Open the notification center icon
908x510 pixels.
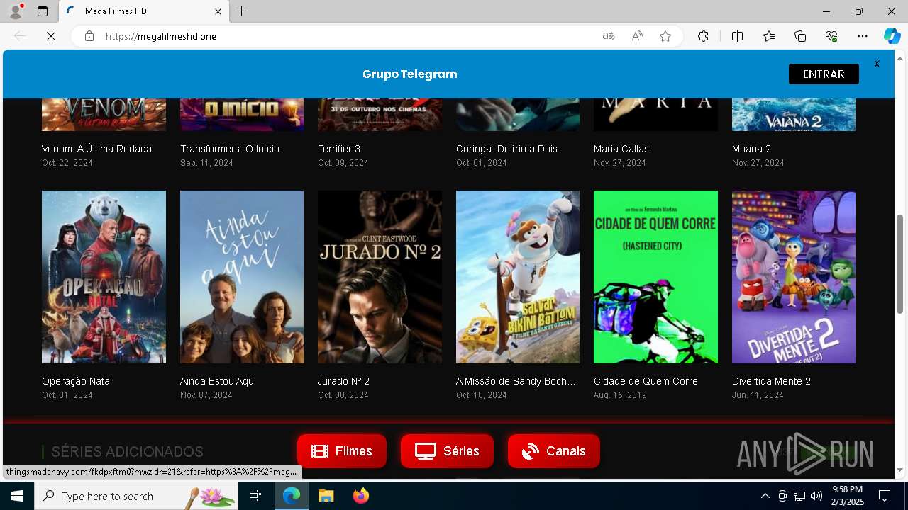pyautogui.click(x=885, y=496)
